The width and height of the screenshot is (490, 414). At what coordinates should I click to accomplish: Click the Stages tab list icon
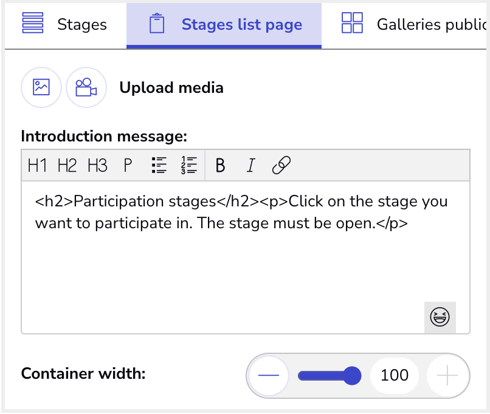(x=33, y=23)
